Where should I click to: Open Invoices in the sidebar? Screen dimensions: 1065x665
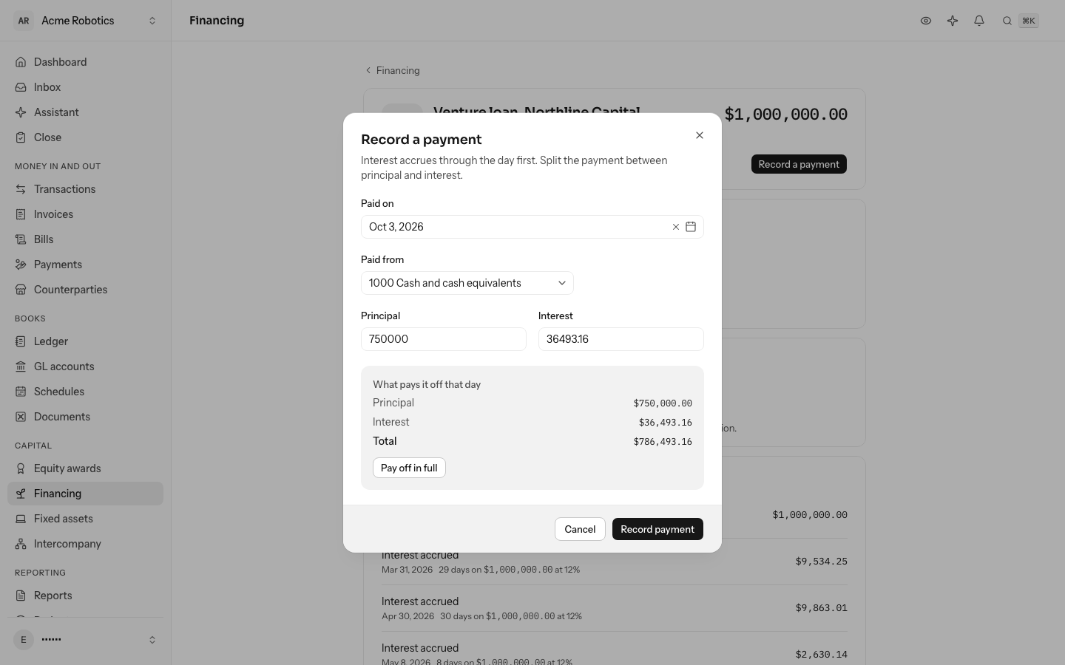click(x=86, y=214)
